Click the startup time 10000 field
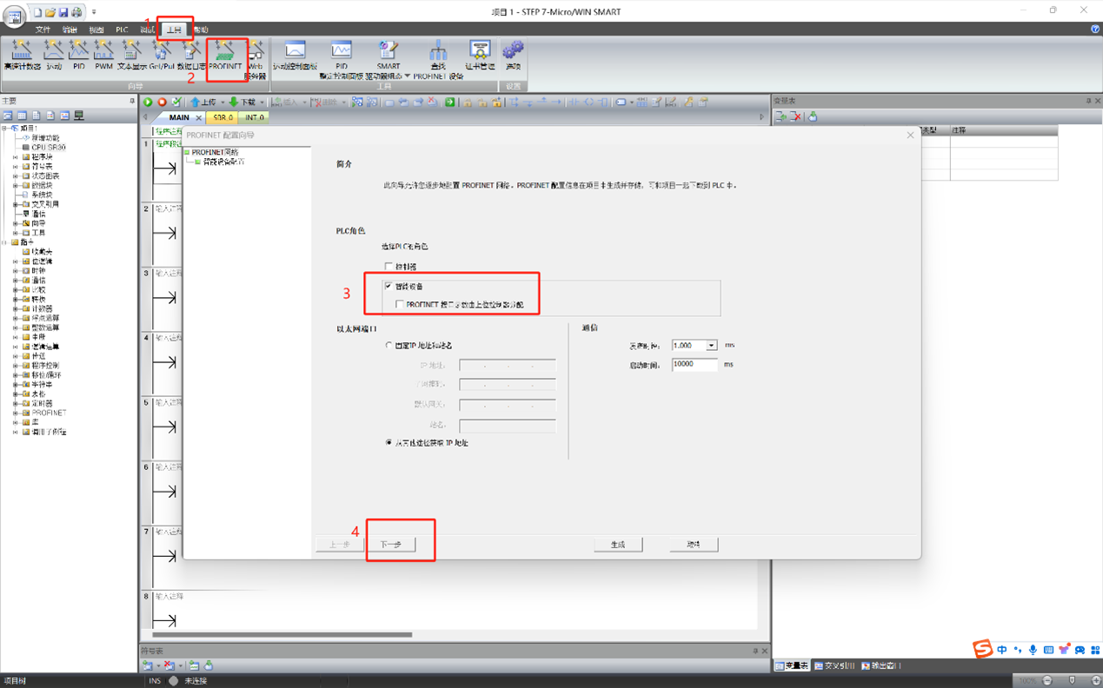The height and width of the screenshot is (688, 1103). pyautogui.click(x=694, y=365)
